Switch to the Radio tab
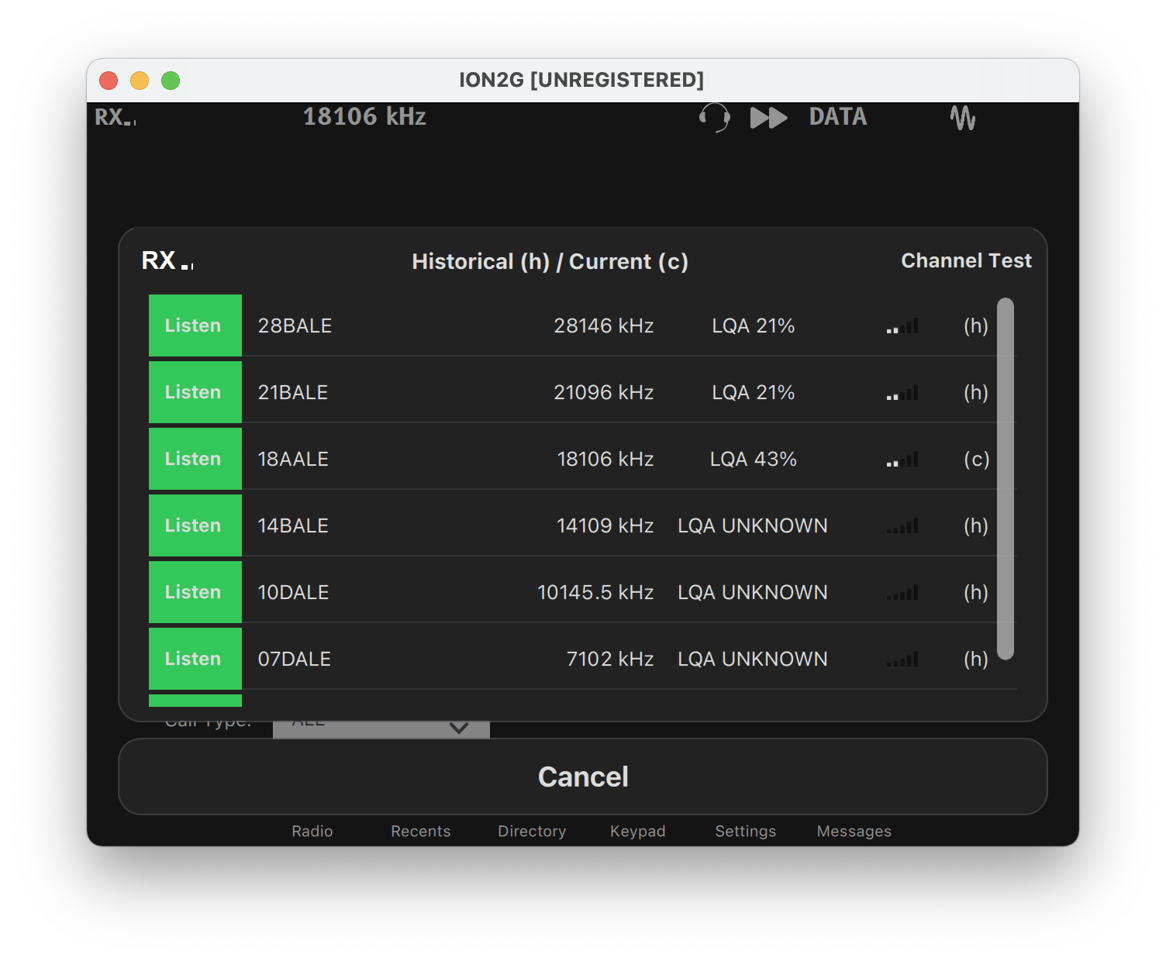 312,831
